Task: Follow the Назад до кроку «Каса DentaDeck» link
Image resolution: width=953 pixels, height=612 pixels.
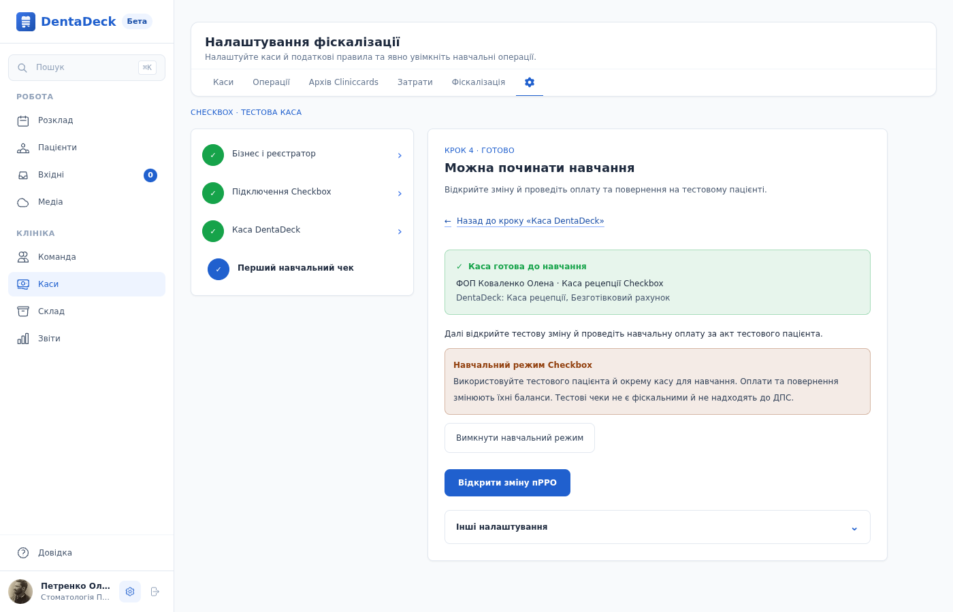Action: point(524,221)
